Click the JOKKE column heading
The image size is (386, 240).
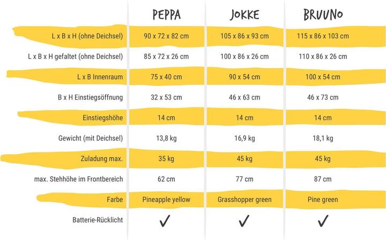click(244, 14)
